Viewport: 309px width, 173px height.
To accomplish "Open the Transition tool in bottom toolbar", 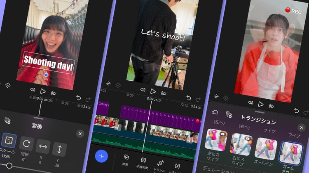I will (x=177, y=168).
